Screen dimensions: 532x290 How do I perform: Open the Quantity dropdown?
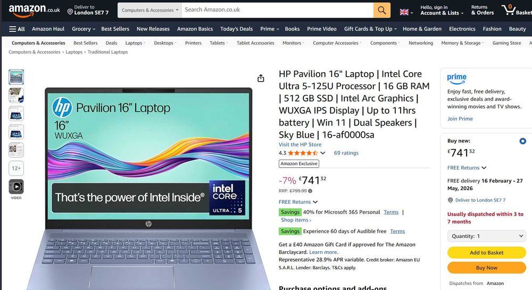point(487,236)
